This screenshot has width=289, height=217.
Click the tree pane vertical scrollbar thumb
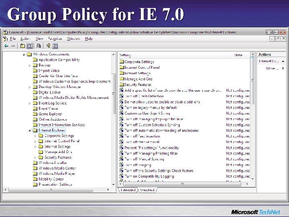coord(114,94)
